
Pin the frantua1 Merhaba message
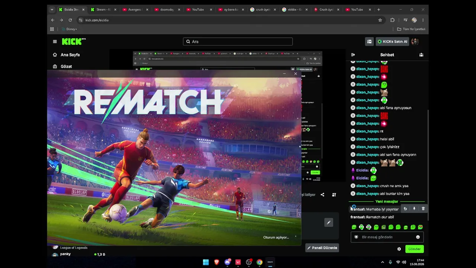(414, 209)
